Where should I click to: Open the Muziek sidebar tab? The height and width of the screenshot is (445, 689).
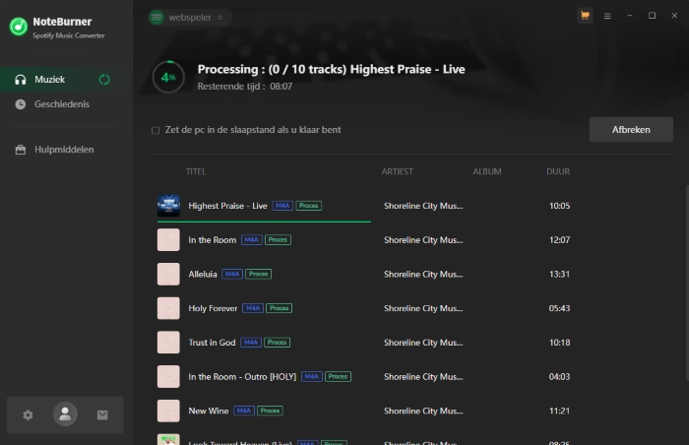coord(49,80)
